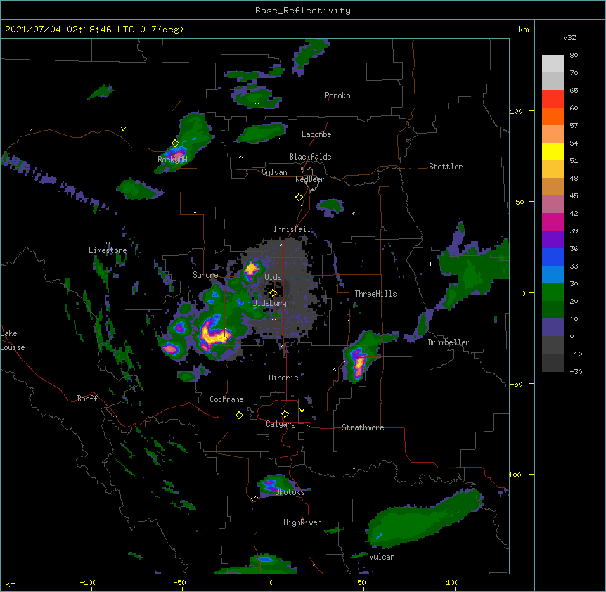
Task: Click the yellow V marker east of Calgary
Action: 302,411
